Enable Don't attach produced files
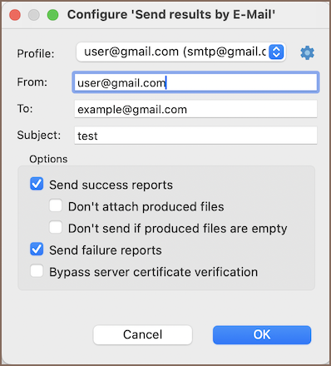The height and width of the screenshot is (366, 331). 56,205
